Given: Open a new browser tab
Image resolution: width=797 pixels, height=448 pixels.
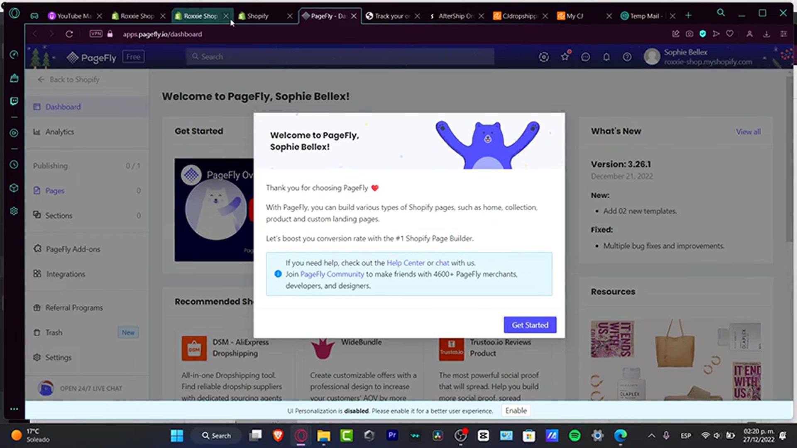Looking at the screenshot, I should [x=688, y=16].
